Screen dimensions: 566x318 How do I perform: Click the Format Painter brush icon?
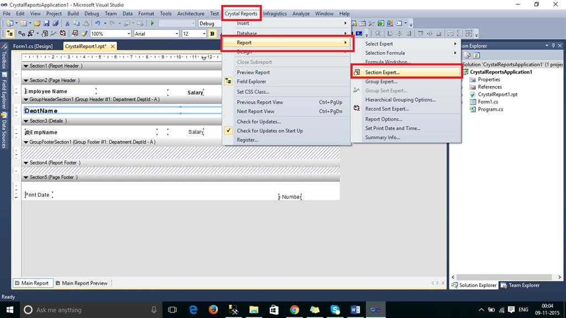pyautogui.click(x=85, y=34)
